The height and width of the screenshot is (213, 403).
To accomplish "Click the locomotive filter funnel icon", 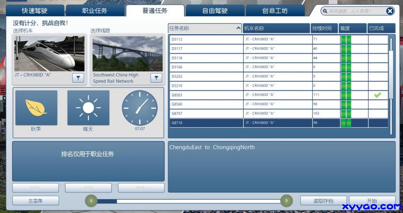I will (78, 78).
